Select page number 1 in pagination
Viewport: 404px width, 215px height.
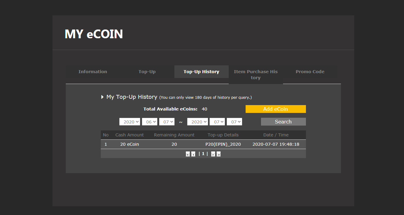(203, 154)
